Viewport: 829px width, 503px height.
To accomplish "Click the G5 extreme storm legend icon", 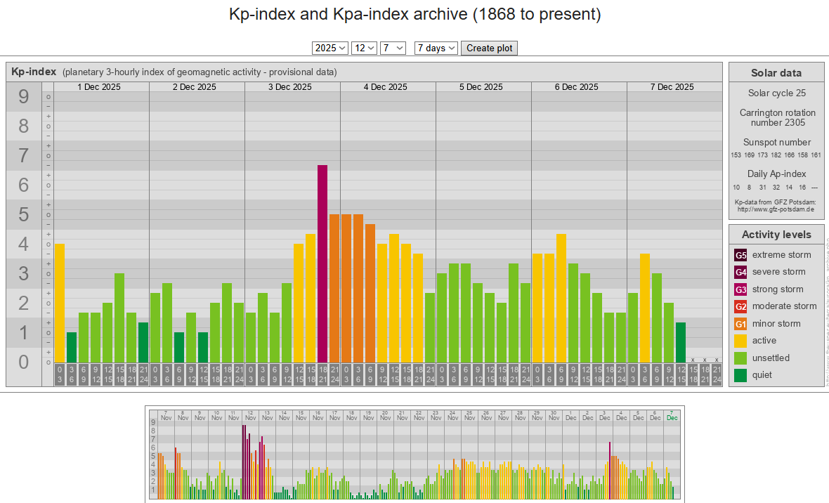I will click(x=740, y=255).
